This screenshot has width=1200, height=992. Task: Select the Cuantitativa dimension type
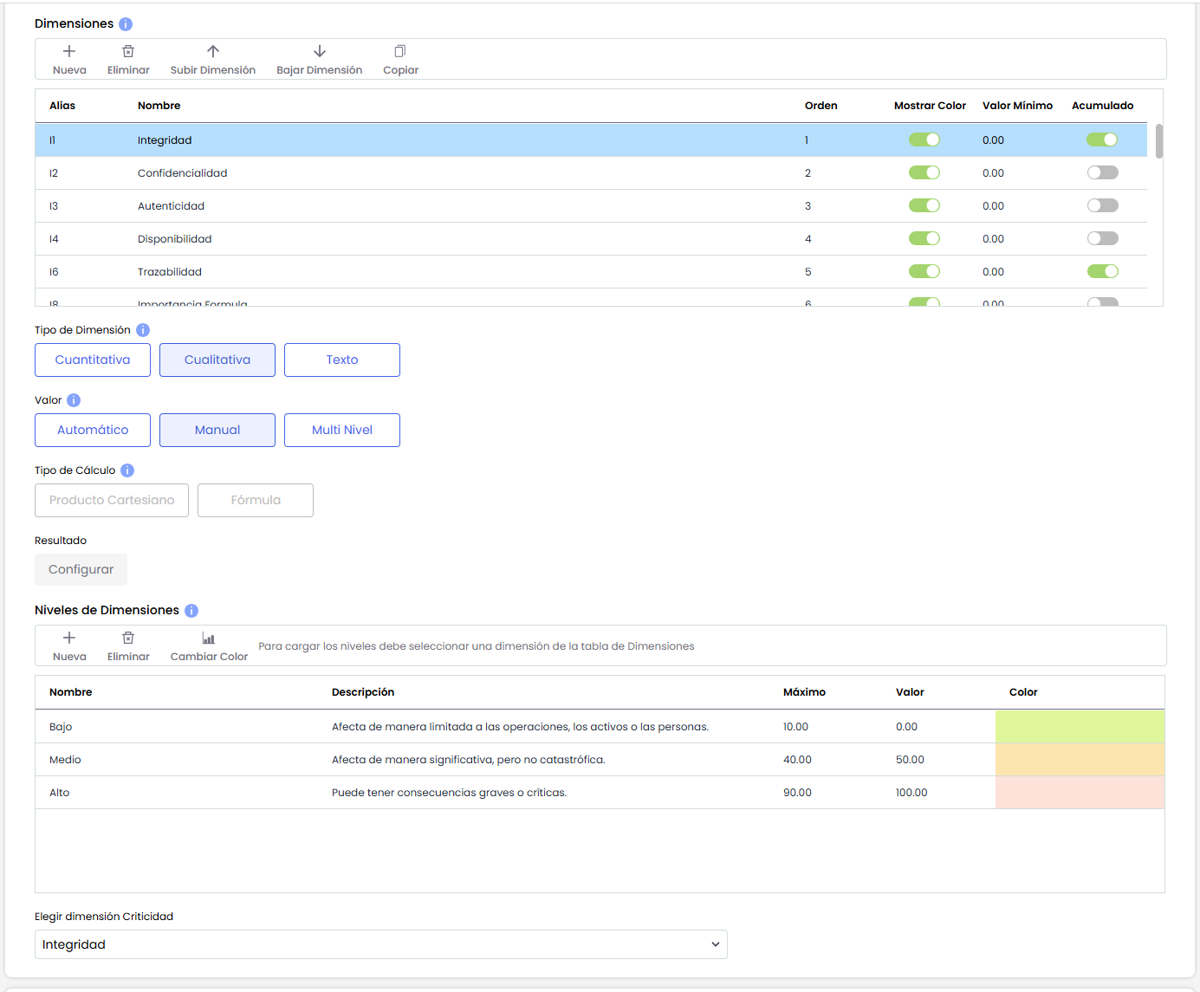[x=93, y=360]
